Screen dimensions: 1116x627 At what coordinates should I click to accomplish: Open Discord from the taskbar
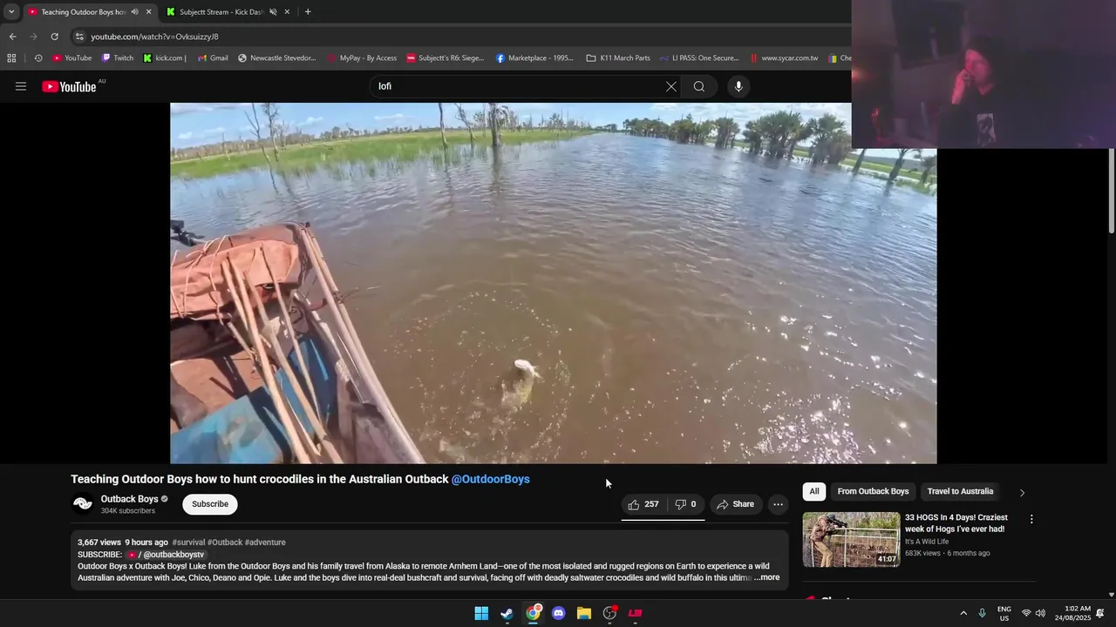(558, 613)
